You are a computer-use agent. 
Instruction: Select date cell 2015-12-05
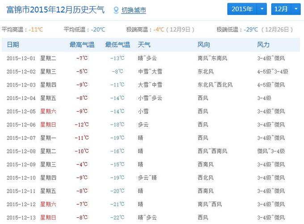click(x=21, y=111)
